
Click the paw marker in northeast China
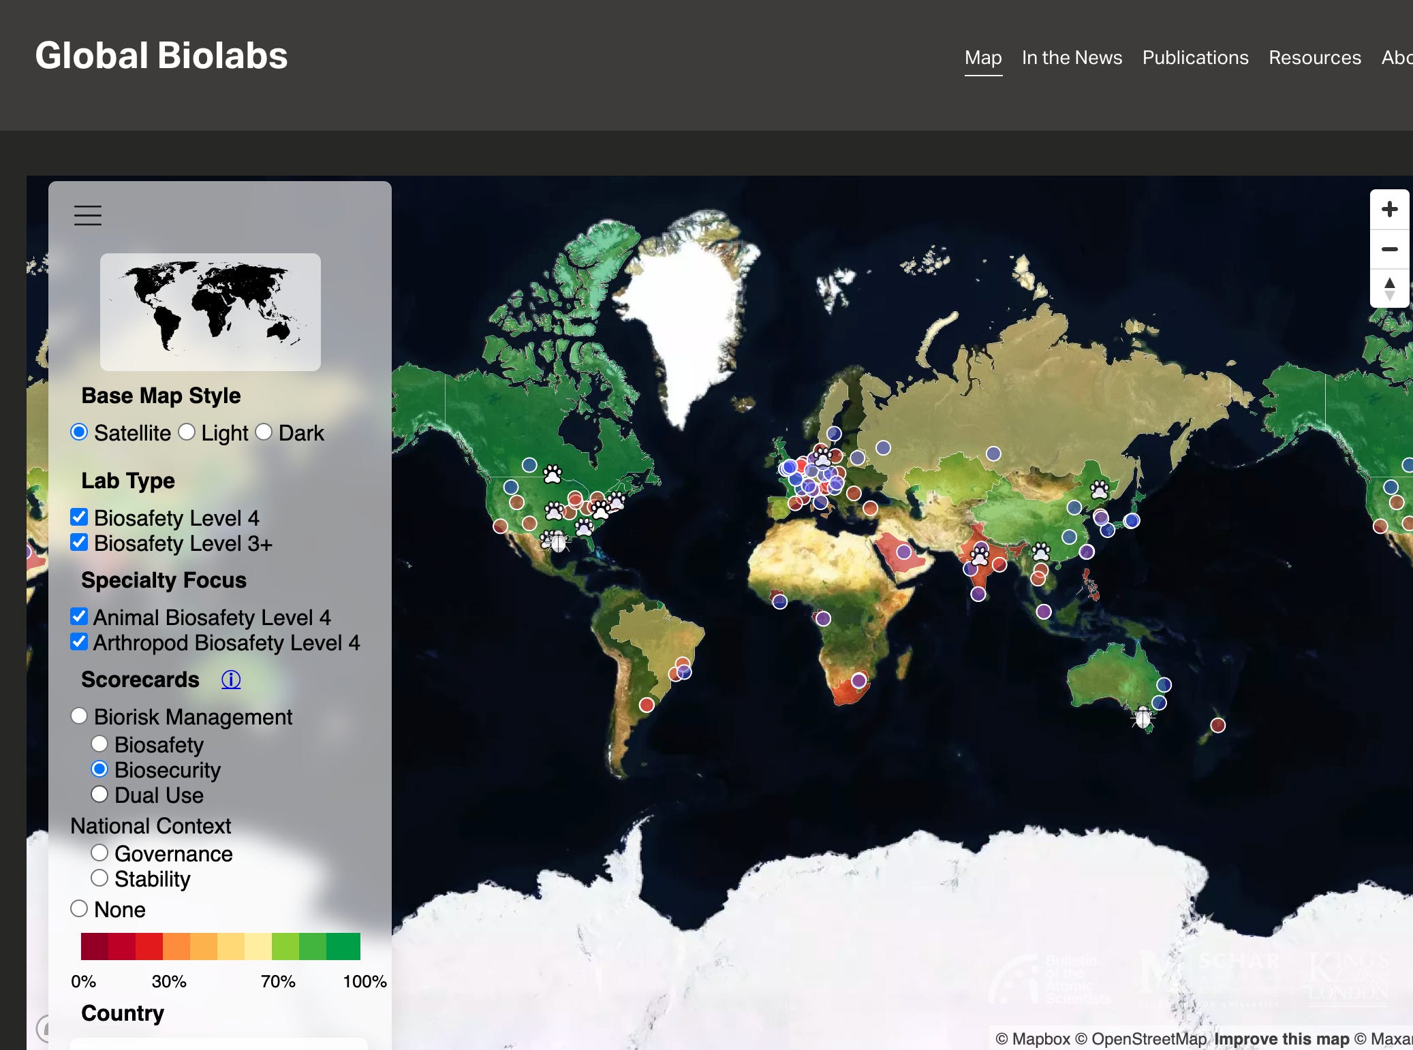tap(1099, 489)
